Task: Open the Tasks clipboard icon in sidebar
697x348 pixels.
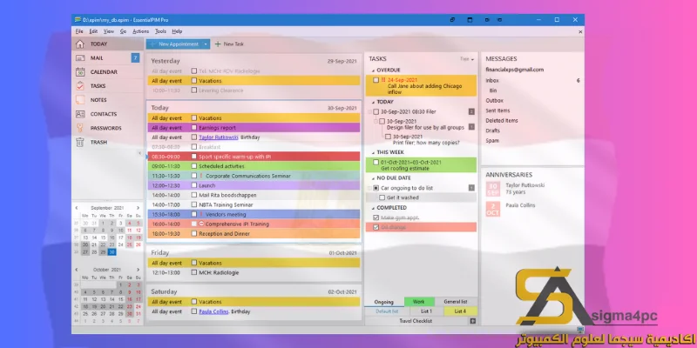Action: [80, 85]
